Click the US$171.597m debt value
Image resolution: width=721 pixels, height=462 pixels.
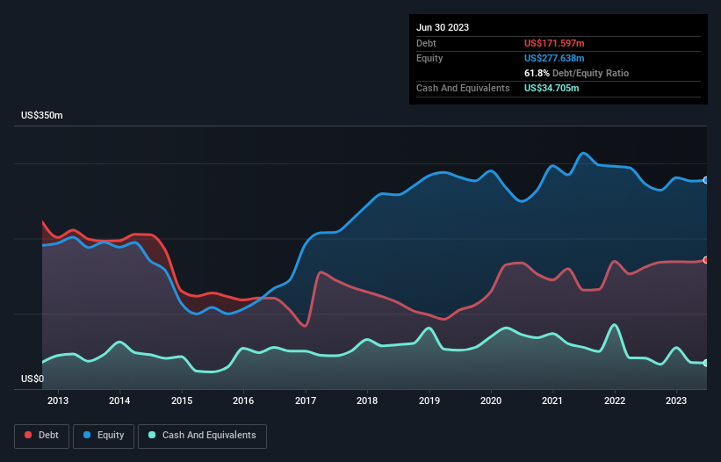[554, 43]
